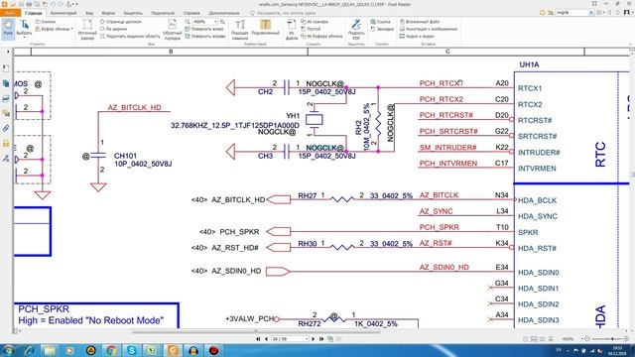
Task: Choose Fit Width view
Action: coord(113,29)
